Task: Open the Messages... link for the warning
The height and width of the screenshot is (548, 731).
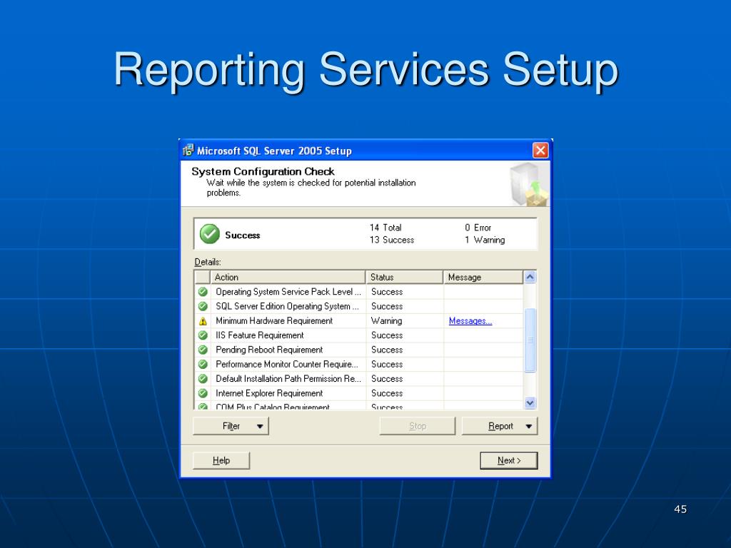Action: [470, 320]
